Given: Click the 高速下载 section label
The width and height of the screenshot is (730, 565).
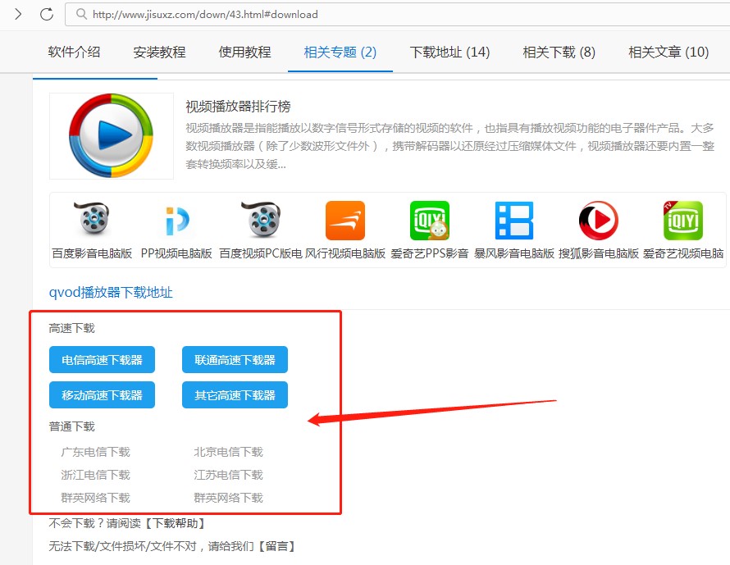Looking at the screenshot, I should (71, 329).
